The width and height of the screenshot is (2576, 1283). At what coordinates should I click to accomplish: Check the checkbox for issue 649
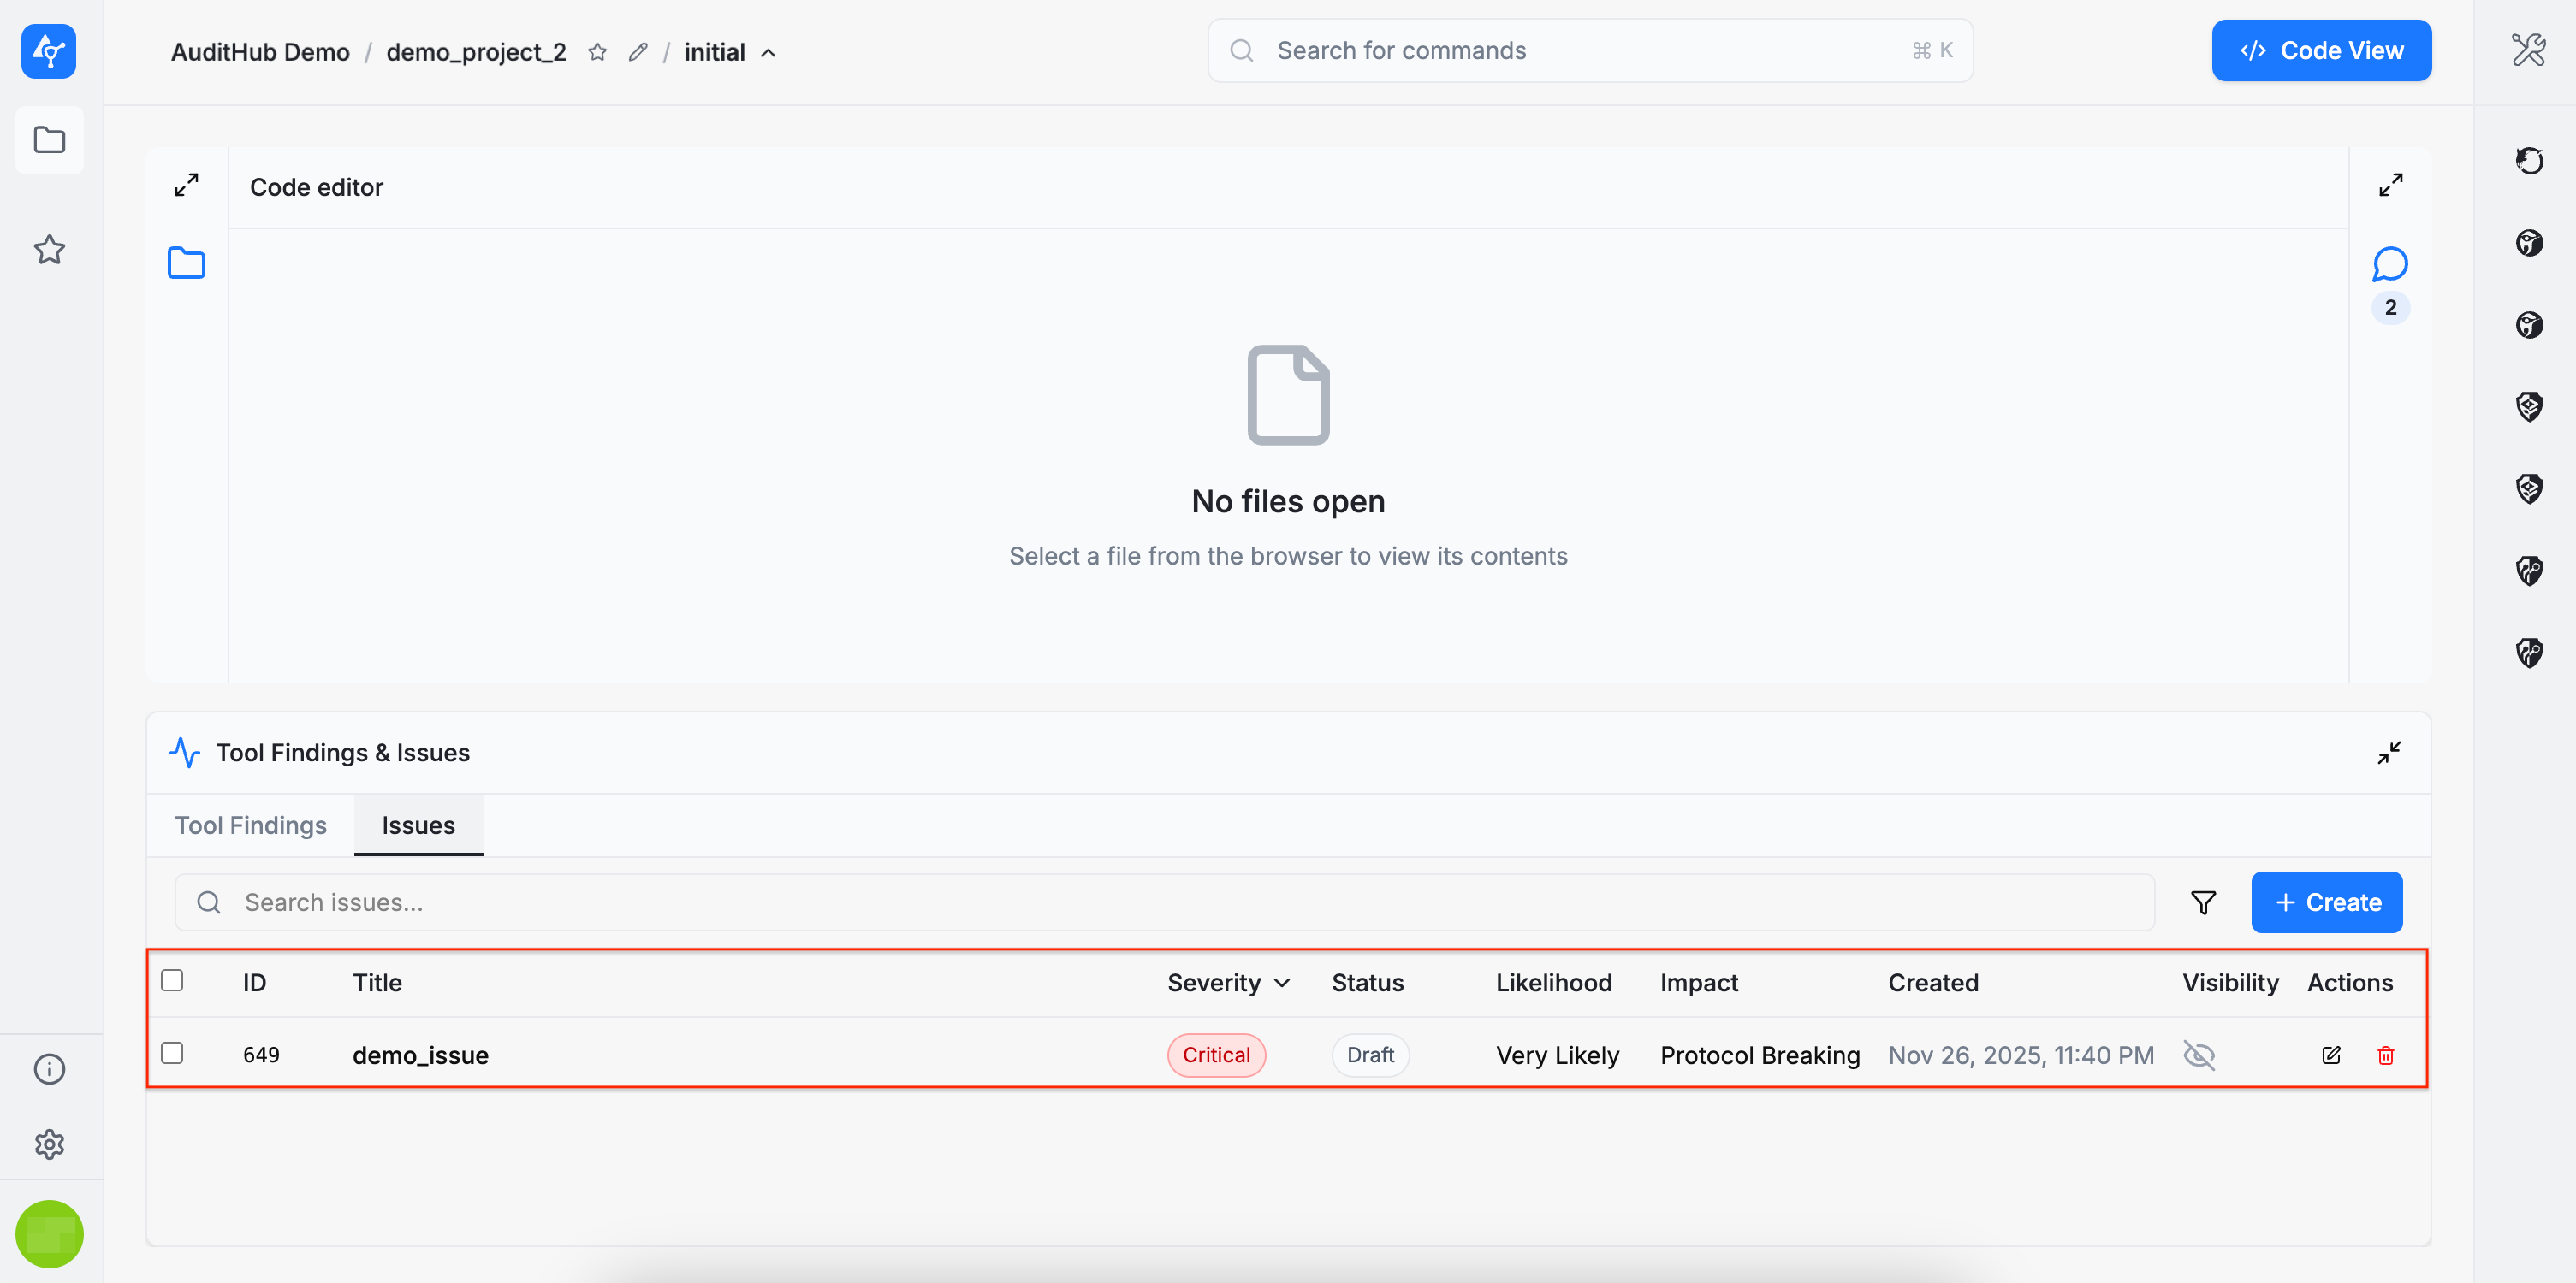(x=172, y=1053)
